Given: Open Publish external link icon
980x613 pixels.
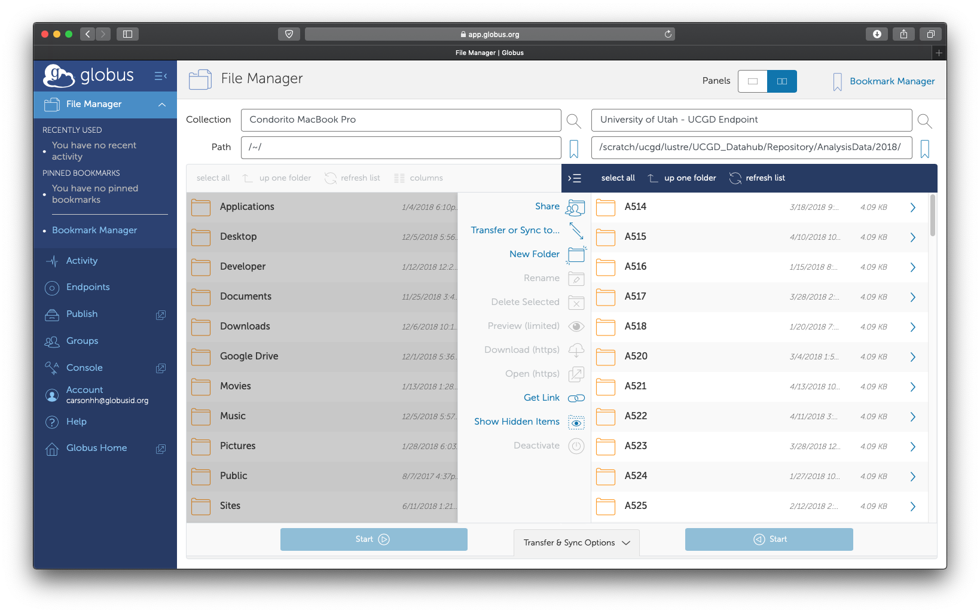Looking at the screenshot, I should (x=161, y=315).
